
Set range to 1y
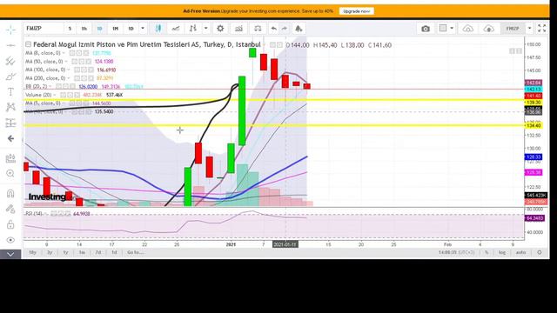click(x=66, y=252)
